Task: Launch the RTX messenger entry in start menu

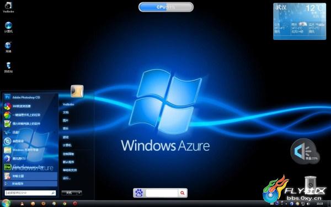Action: point(30,158)
